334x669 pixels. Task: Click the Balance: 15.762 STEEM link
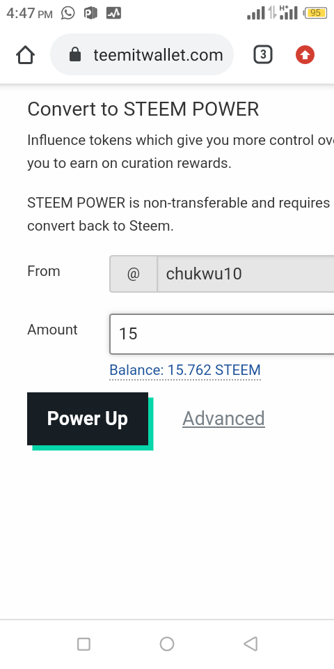click(185, 370)
